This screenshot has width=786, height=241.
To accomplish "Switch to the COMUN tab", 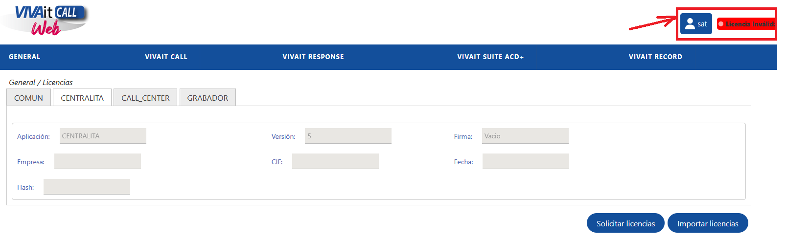I will [28, 97].
